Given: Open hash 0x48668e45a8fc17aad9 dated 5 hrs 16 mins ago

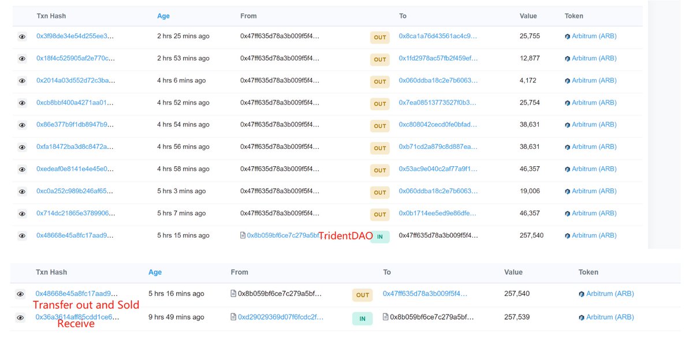Looking at the screenshot, I should point(76,293).
